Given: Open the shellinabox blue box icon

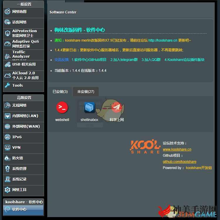Looking at the screenshot, I should point(89,108).
